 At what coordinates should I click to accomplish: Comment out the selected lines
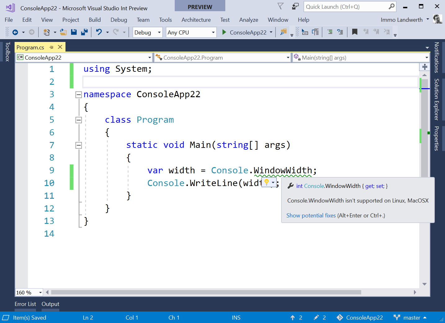(330, 32)
